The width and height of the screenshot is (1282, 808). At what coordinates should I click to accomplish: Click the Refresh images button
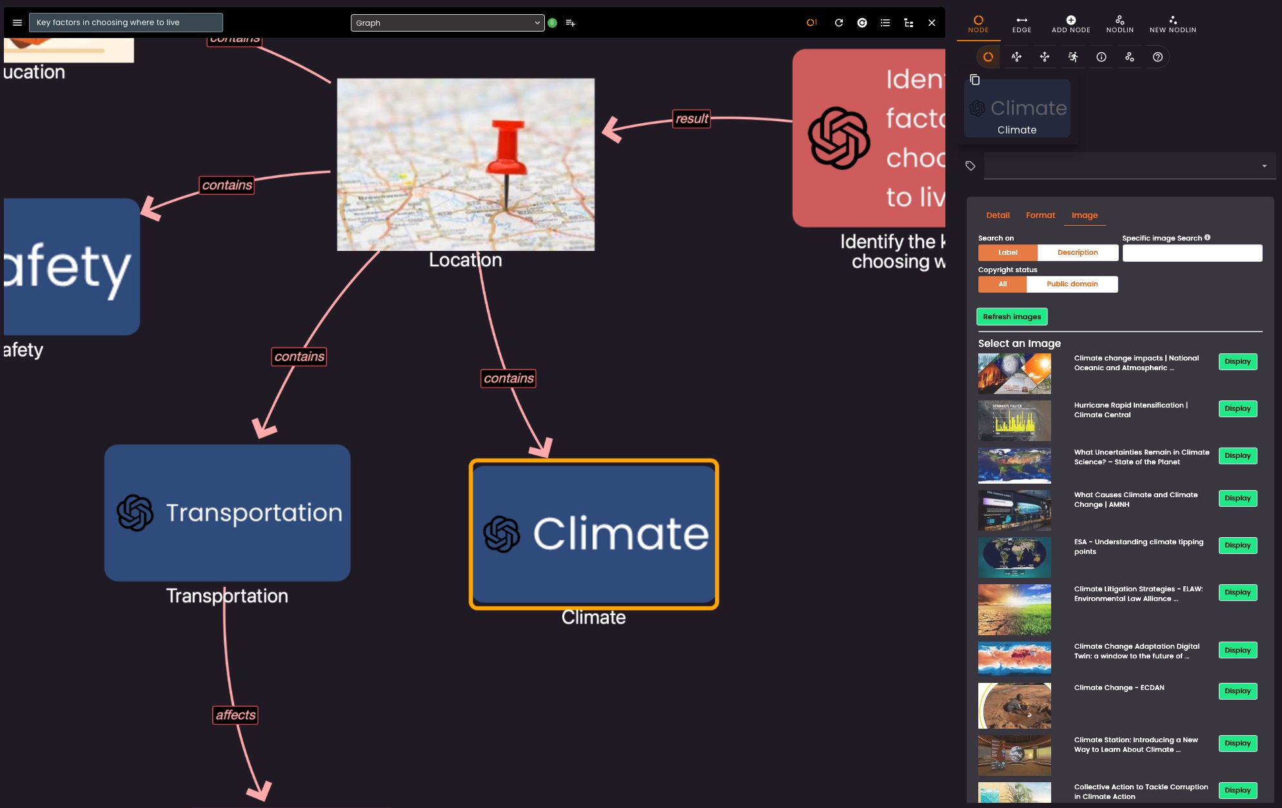(1011, 317)
